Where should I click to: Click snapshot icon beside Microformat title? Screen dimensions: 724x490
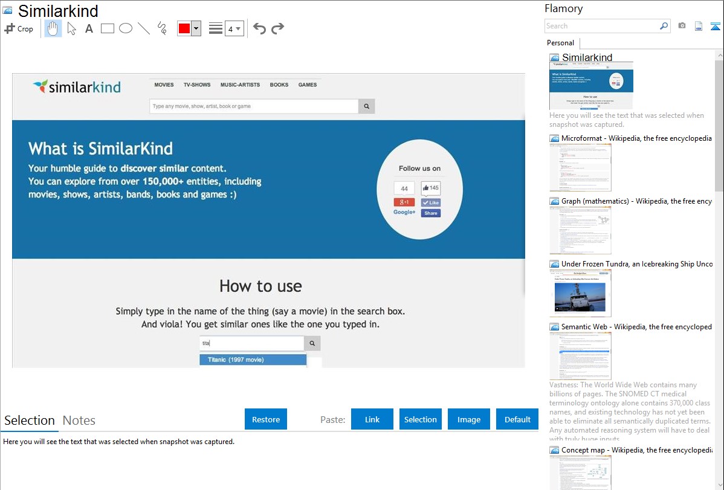point(554,138)
